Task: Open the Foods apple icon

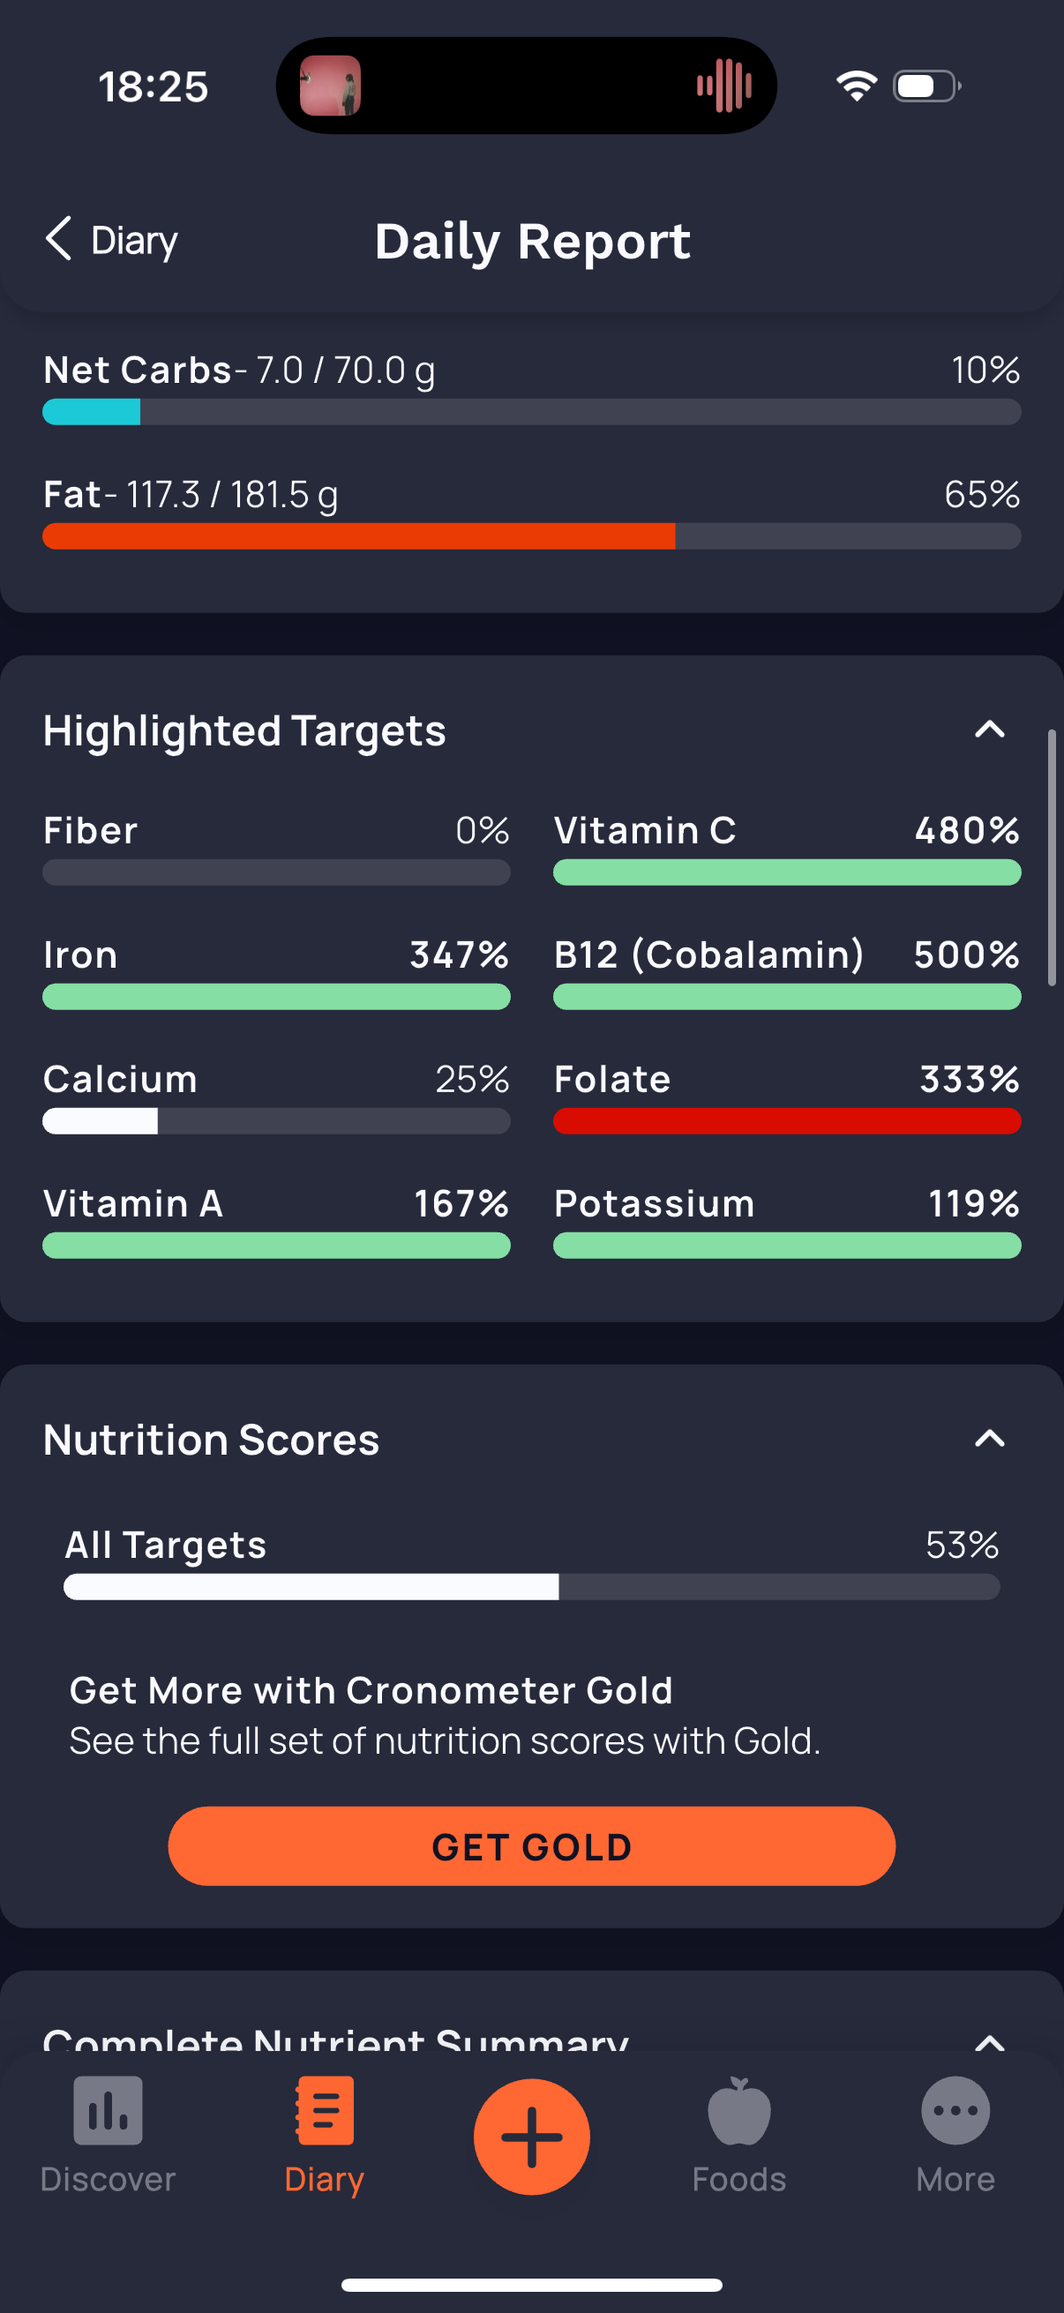Action: pos(739,2110)
